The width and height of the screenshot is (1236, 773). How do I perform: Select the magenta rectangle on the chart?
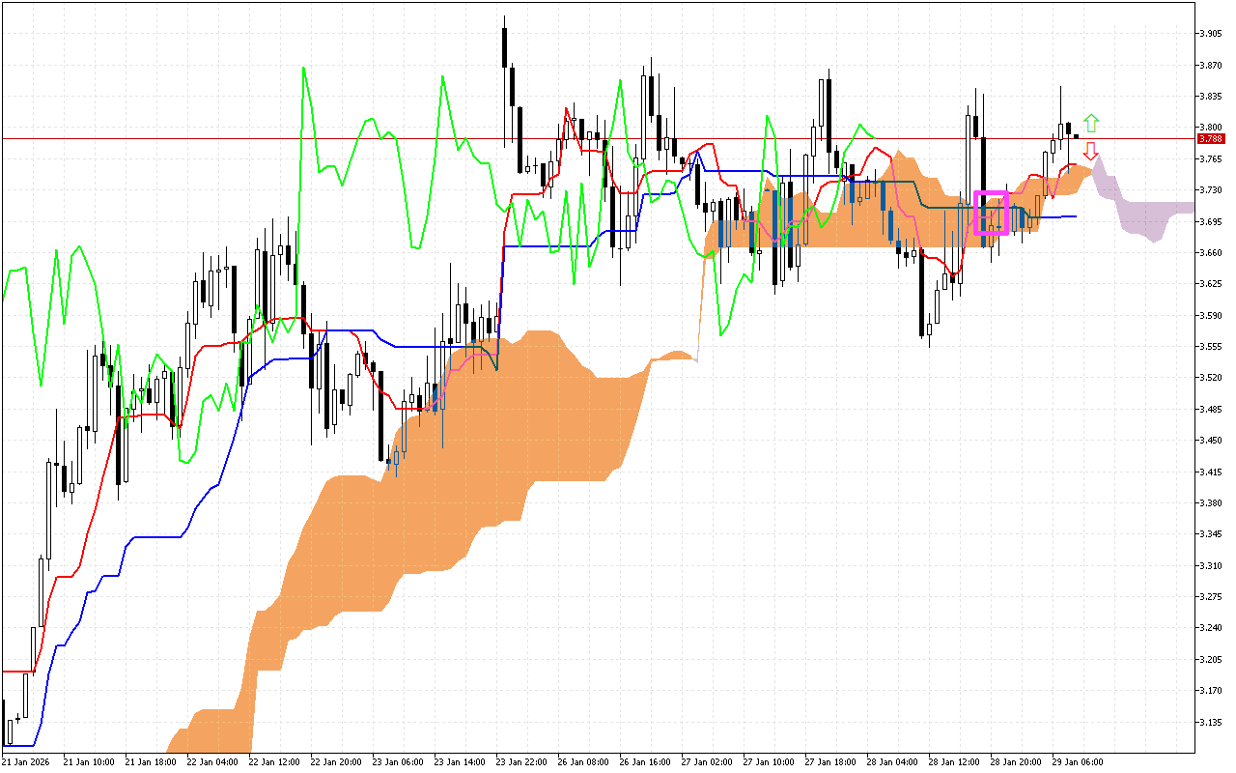(992, 213)
